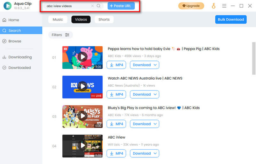Play the ABC NEWS live thumbnail

pos(83,87)
